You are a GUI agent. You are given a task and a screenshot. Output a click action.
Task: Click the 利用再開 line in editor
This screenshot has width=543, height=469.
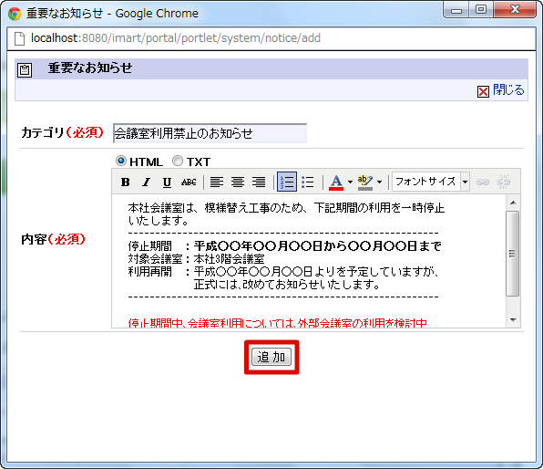(284, 271)
